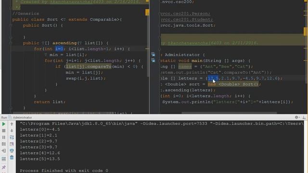Toggle Use Soft Wraps in console
The width and height of the screenshot is (308, 173).
point(12,137)
